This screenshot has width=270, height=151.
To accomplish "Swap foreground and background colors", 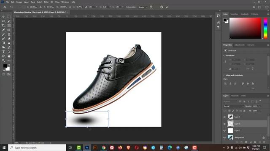I will point(9,65).
